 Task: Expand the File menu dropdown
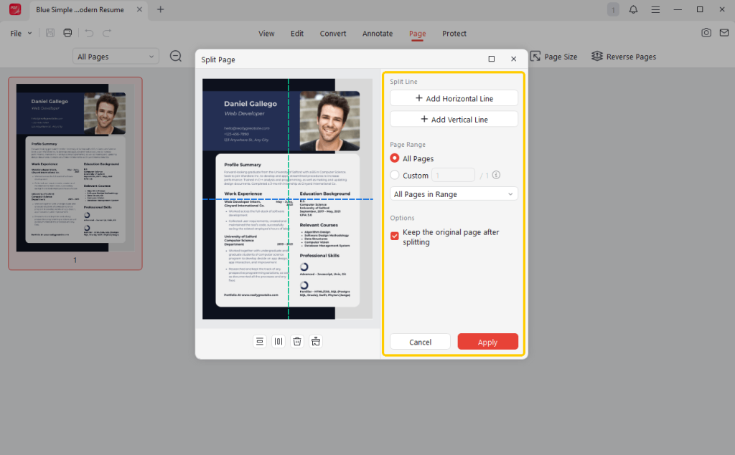[x=19, y=32]
